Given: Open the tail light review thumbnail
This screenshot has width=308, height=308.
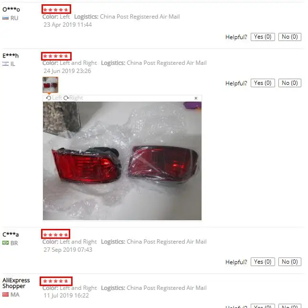Looking at the screenshot, I should coord(50,85).
